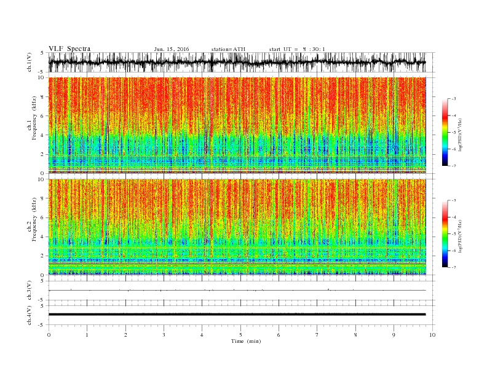The height and width of the screenshot is (376, 487).
Task: Click the 'ch.1(V)' waveform axis label
Action: (x=29, y=62)
